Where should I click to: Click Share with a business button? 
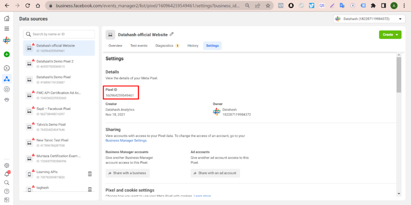(128, 173)
